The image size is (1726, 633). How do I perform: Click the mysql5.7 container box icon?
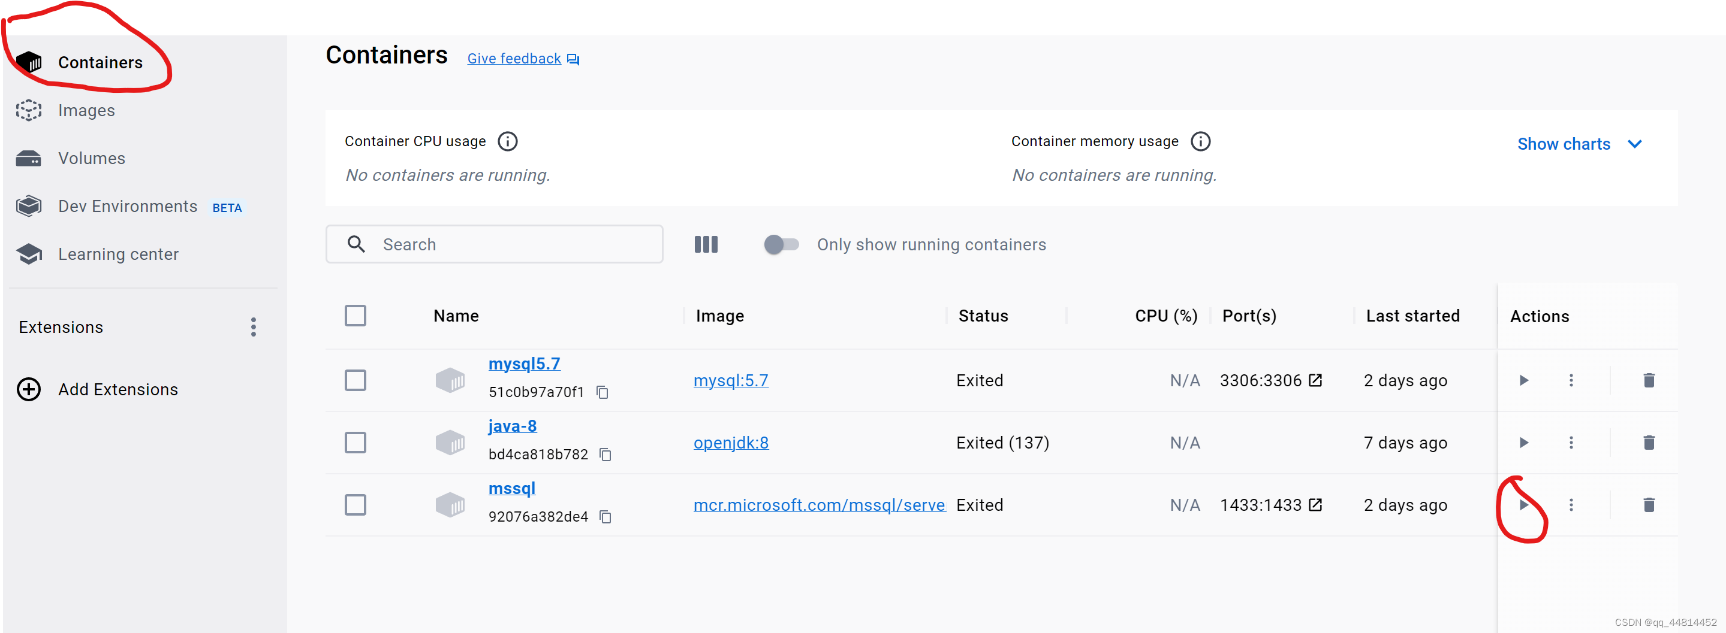450,380
